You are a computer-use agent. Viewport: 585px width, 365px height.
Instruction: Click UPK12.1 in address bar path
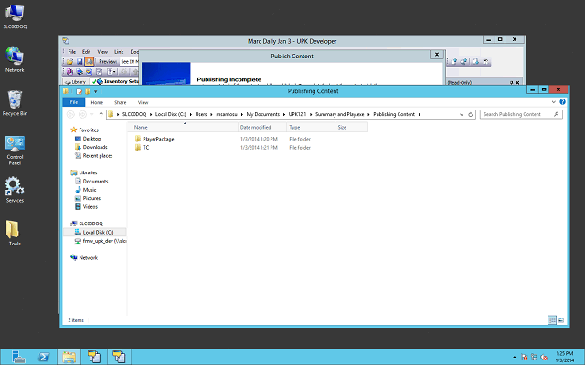click(297, 114)
